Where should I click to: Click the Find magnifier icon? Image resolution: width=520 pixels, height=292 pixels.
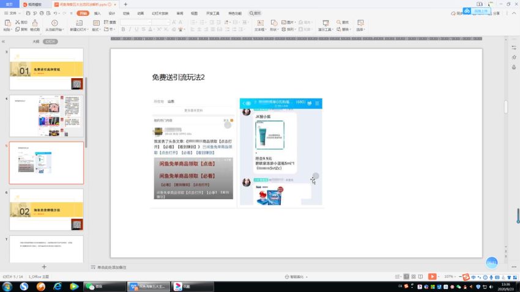(x=338, y=22)
